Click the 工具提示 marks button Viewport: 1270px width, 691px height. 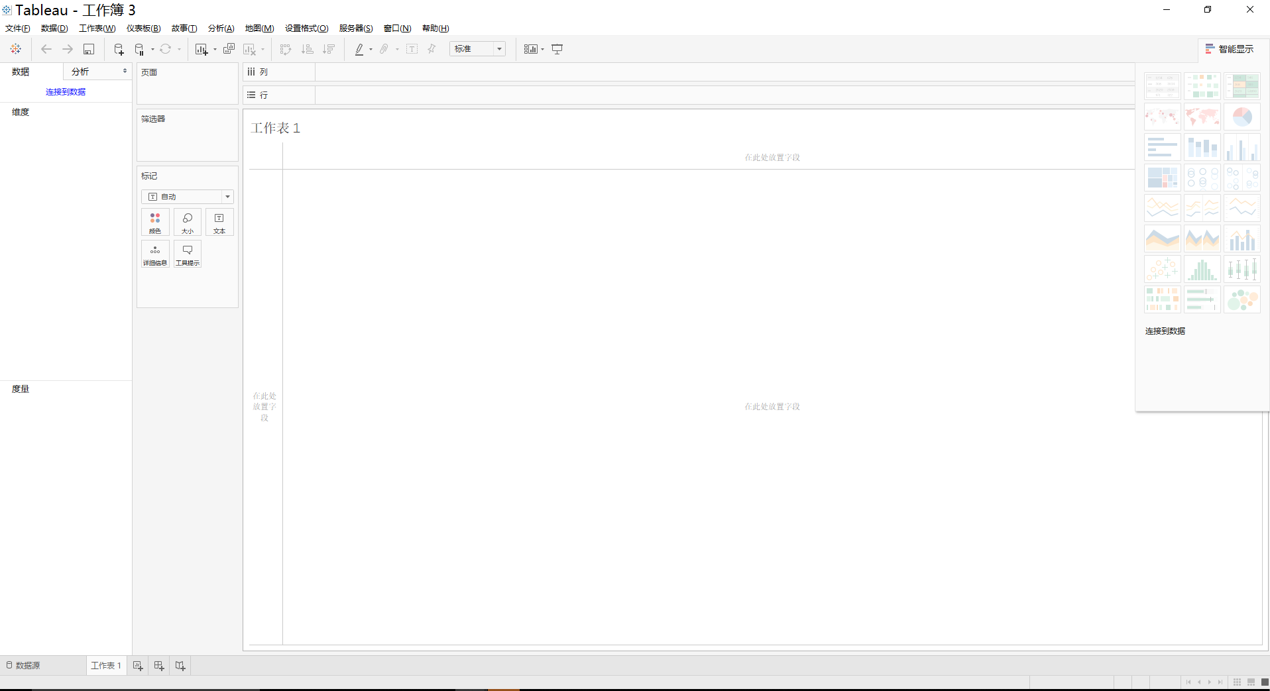188,254
